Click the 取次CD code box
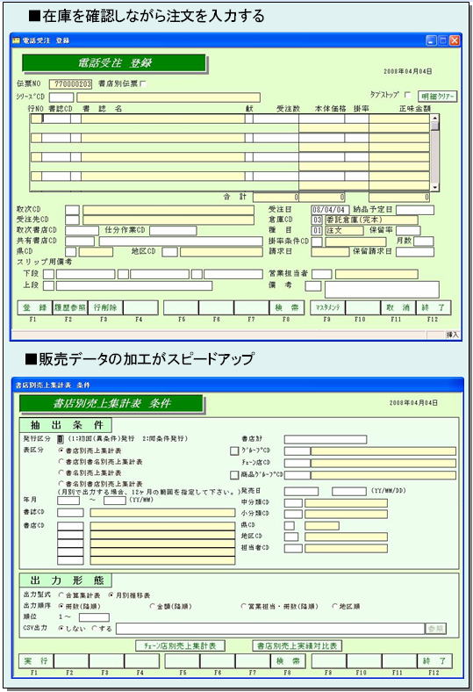 pyautogui.click(x=72, y=210)
